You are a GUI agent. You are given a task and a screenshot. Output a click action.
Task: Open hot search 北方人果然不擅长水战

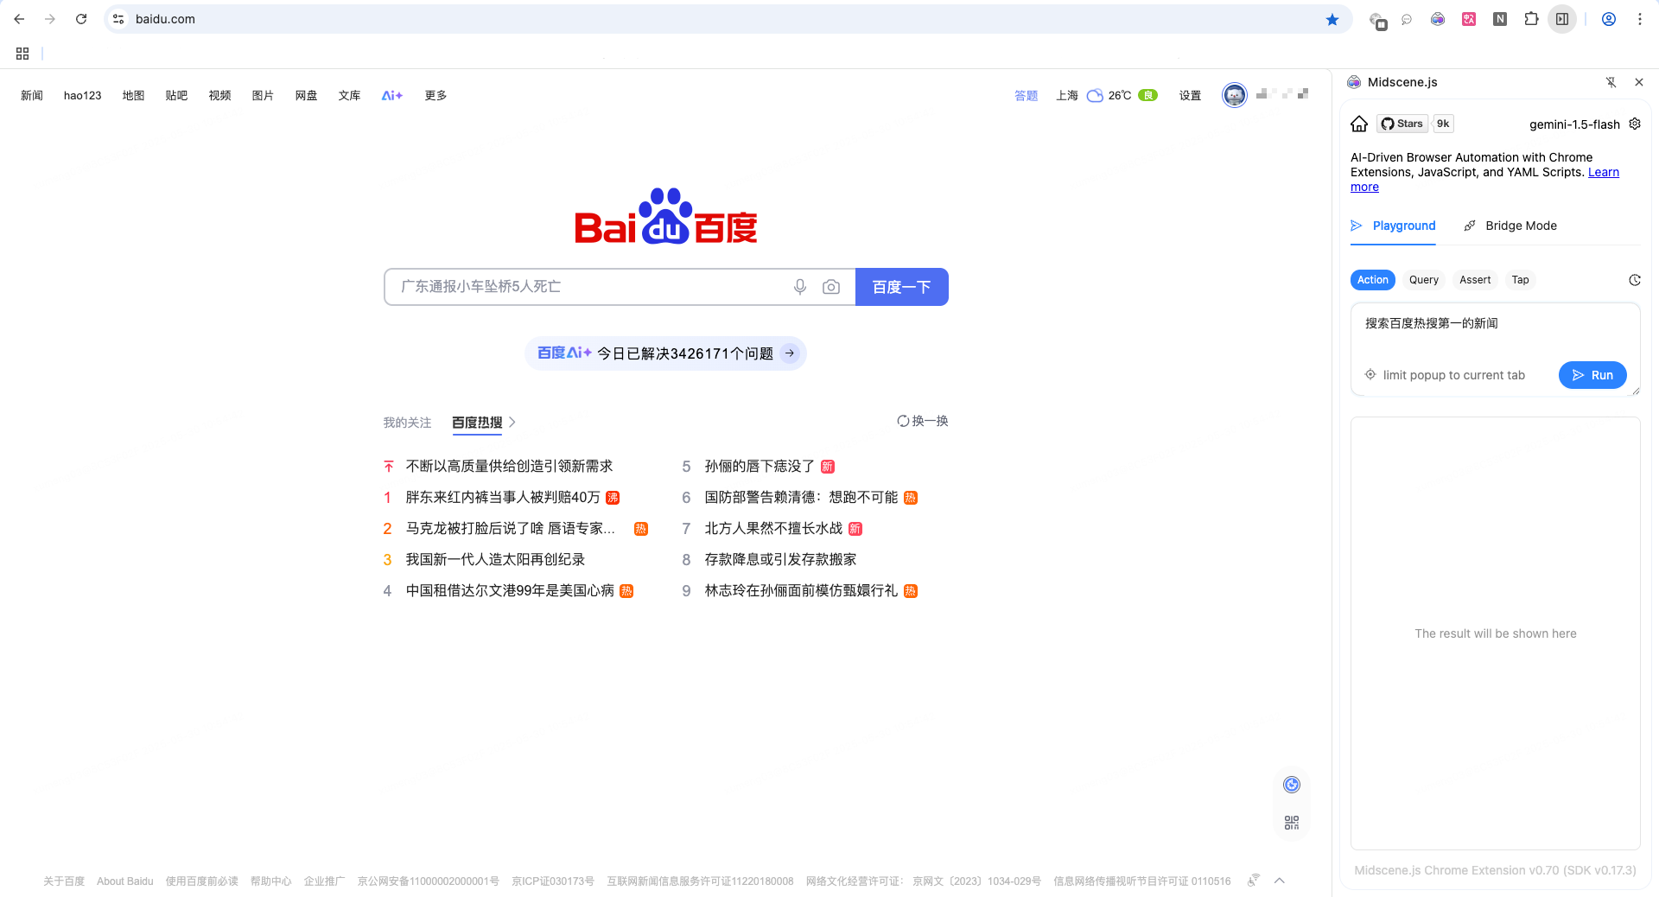773,529
